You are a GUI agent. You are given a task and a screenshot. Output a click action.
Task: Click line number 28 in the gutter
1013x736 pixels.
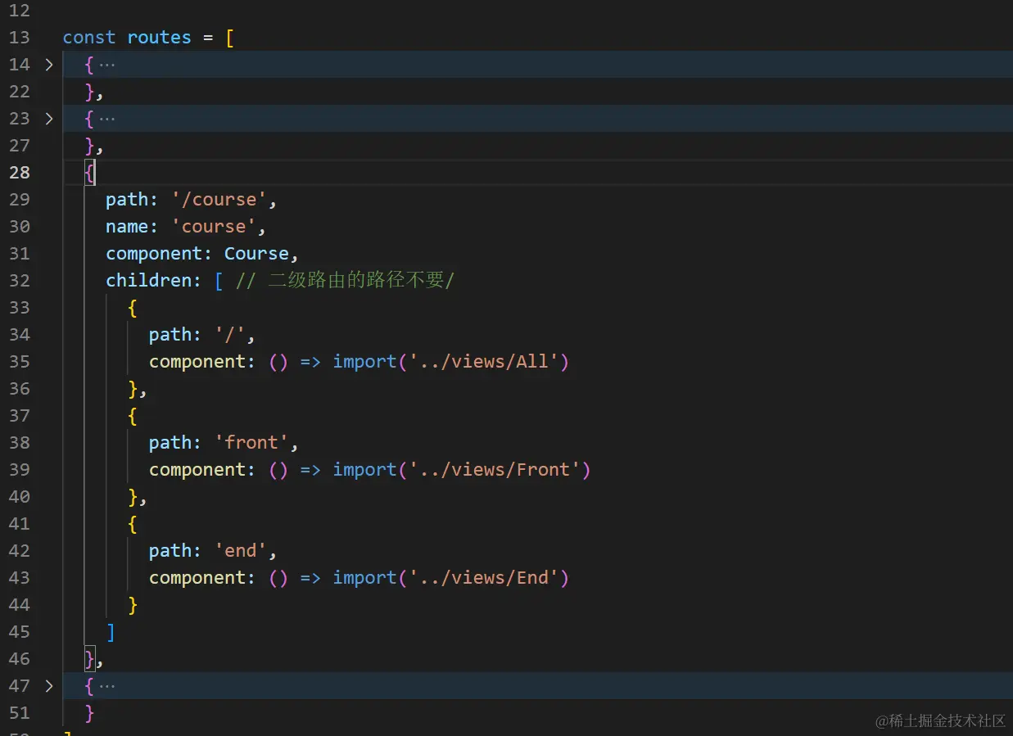tap(20, 173)
